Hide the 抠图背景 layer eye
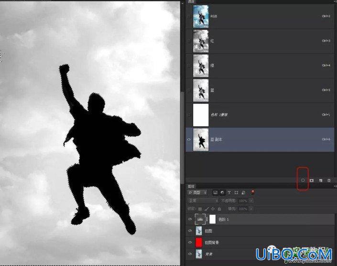Image resolution: width=337 pixels, height=266 pixels. pos(190,243)
